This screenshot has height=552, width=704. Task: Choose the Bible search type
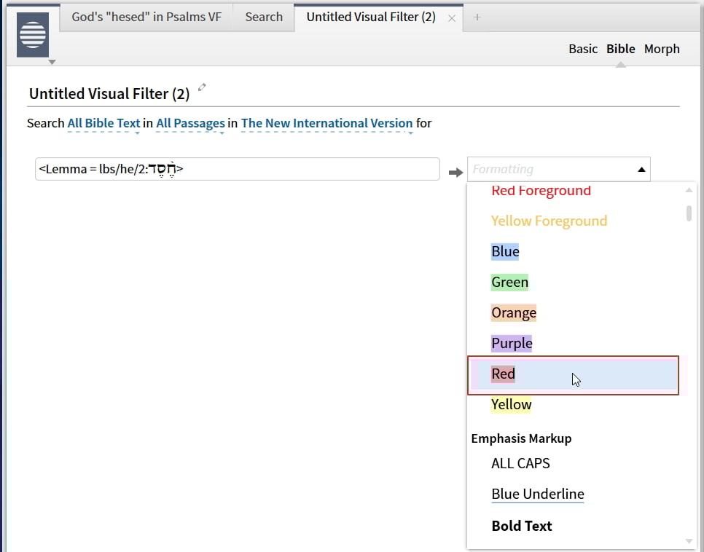click(620, 49)
